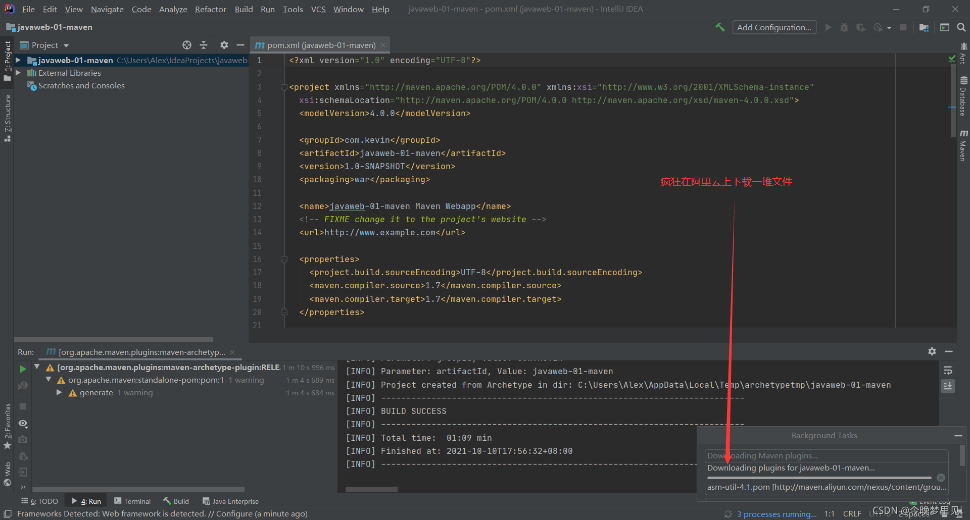The image size is (970, 520).
Task: Toggle soft-wrap in the Run console
Action: coord(948,371)
